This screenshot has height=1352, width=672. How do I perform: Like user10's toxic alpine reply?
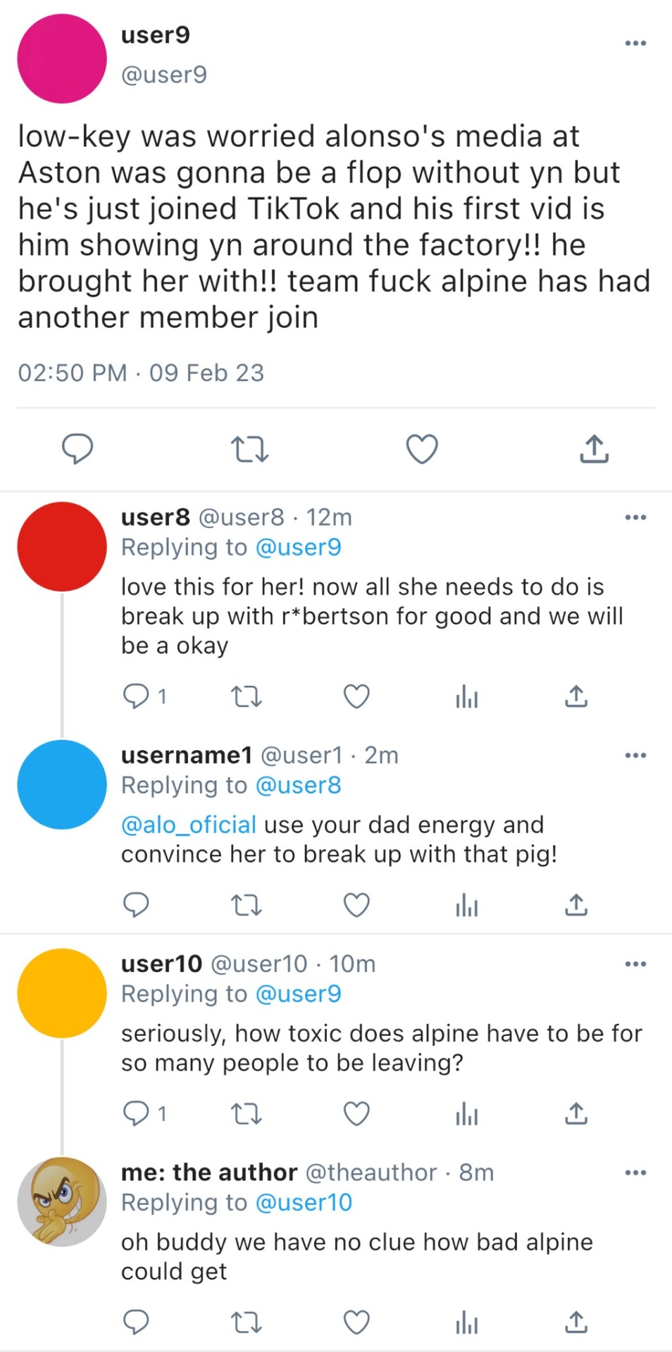[356, 1114]
